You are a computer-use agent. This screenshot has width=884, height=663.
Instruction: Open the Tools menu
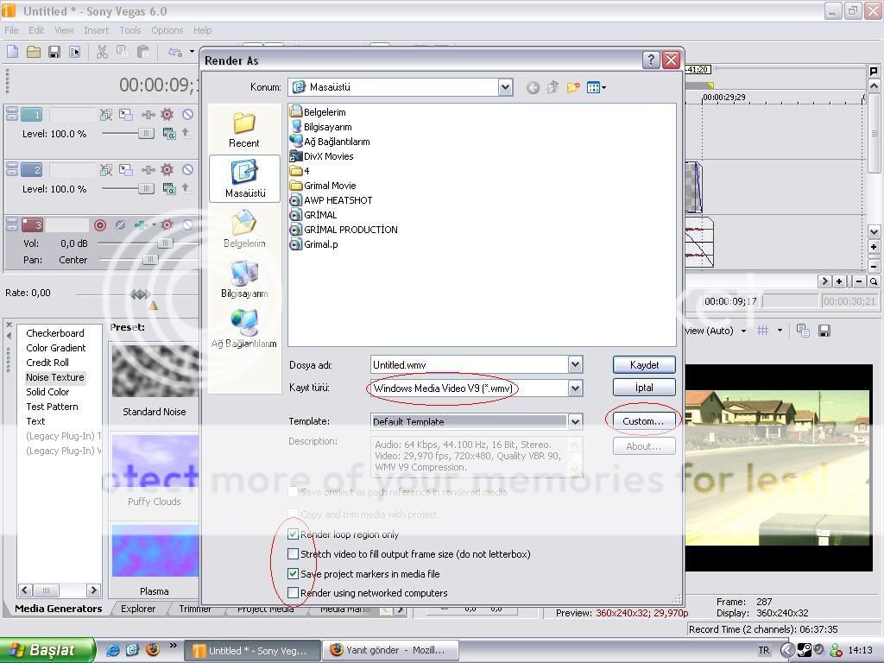point(129,30)
